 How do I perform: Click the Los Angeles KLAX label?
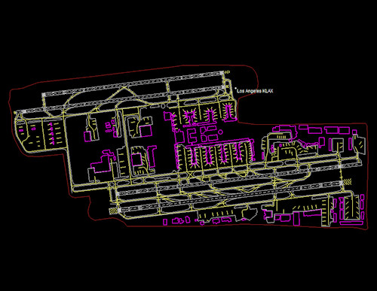[255, 91]
